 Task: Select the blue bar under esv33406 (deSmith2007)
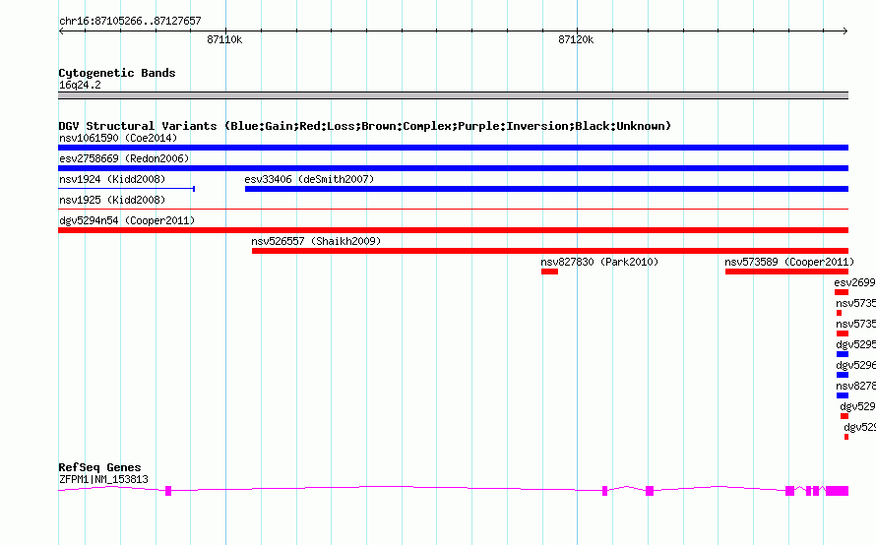(x=546, y=189)
